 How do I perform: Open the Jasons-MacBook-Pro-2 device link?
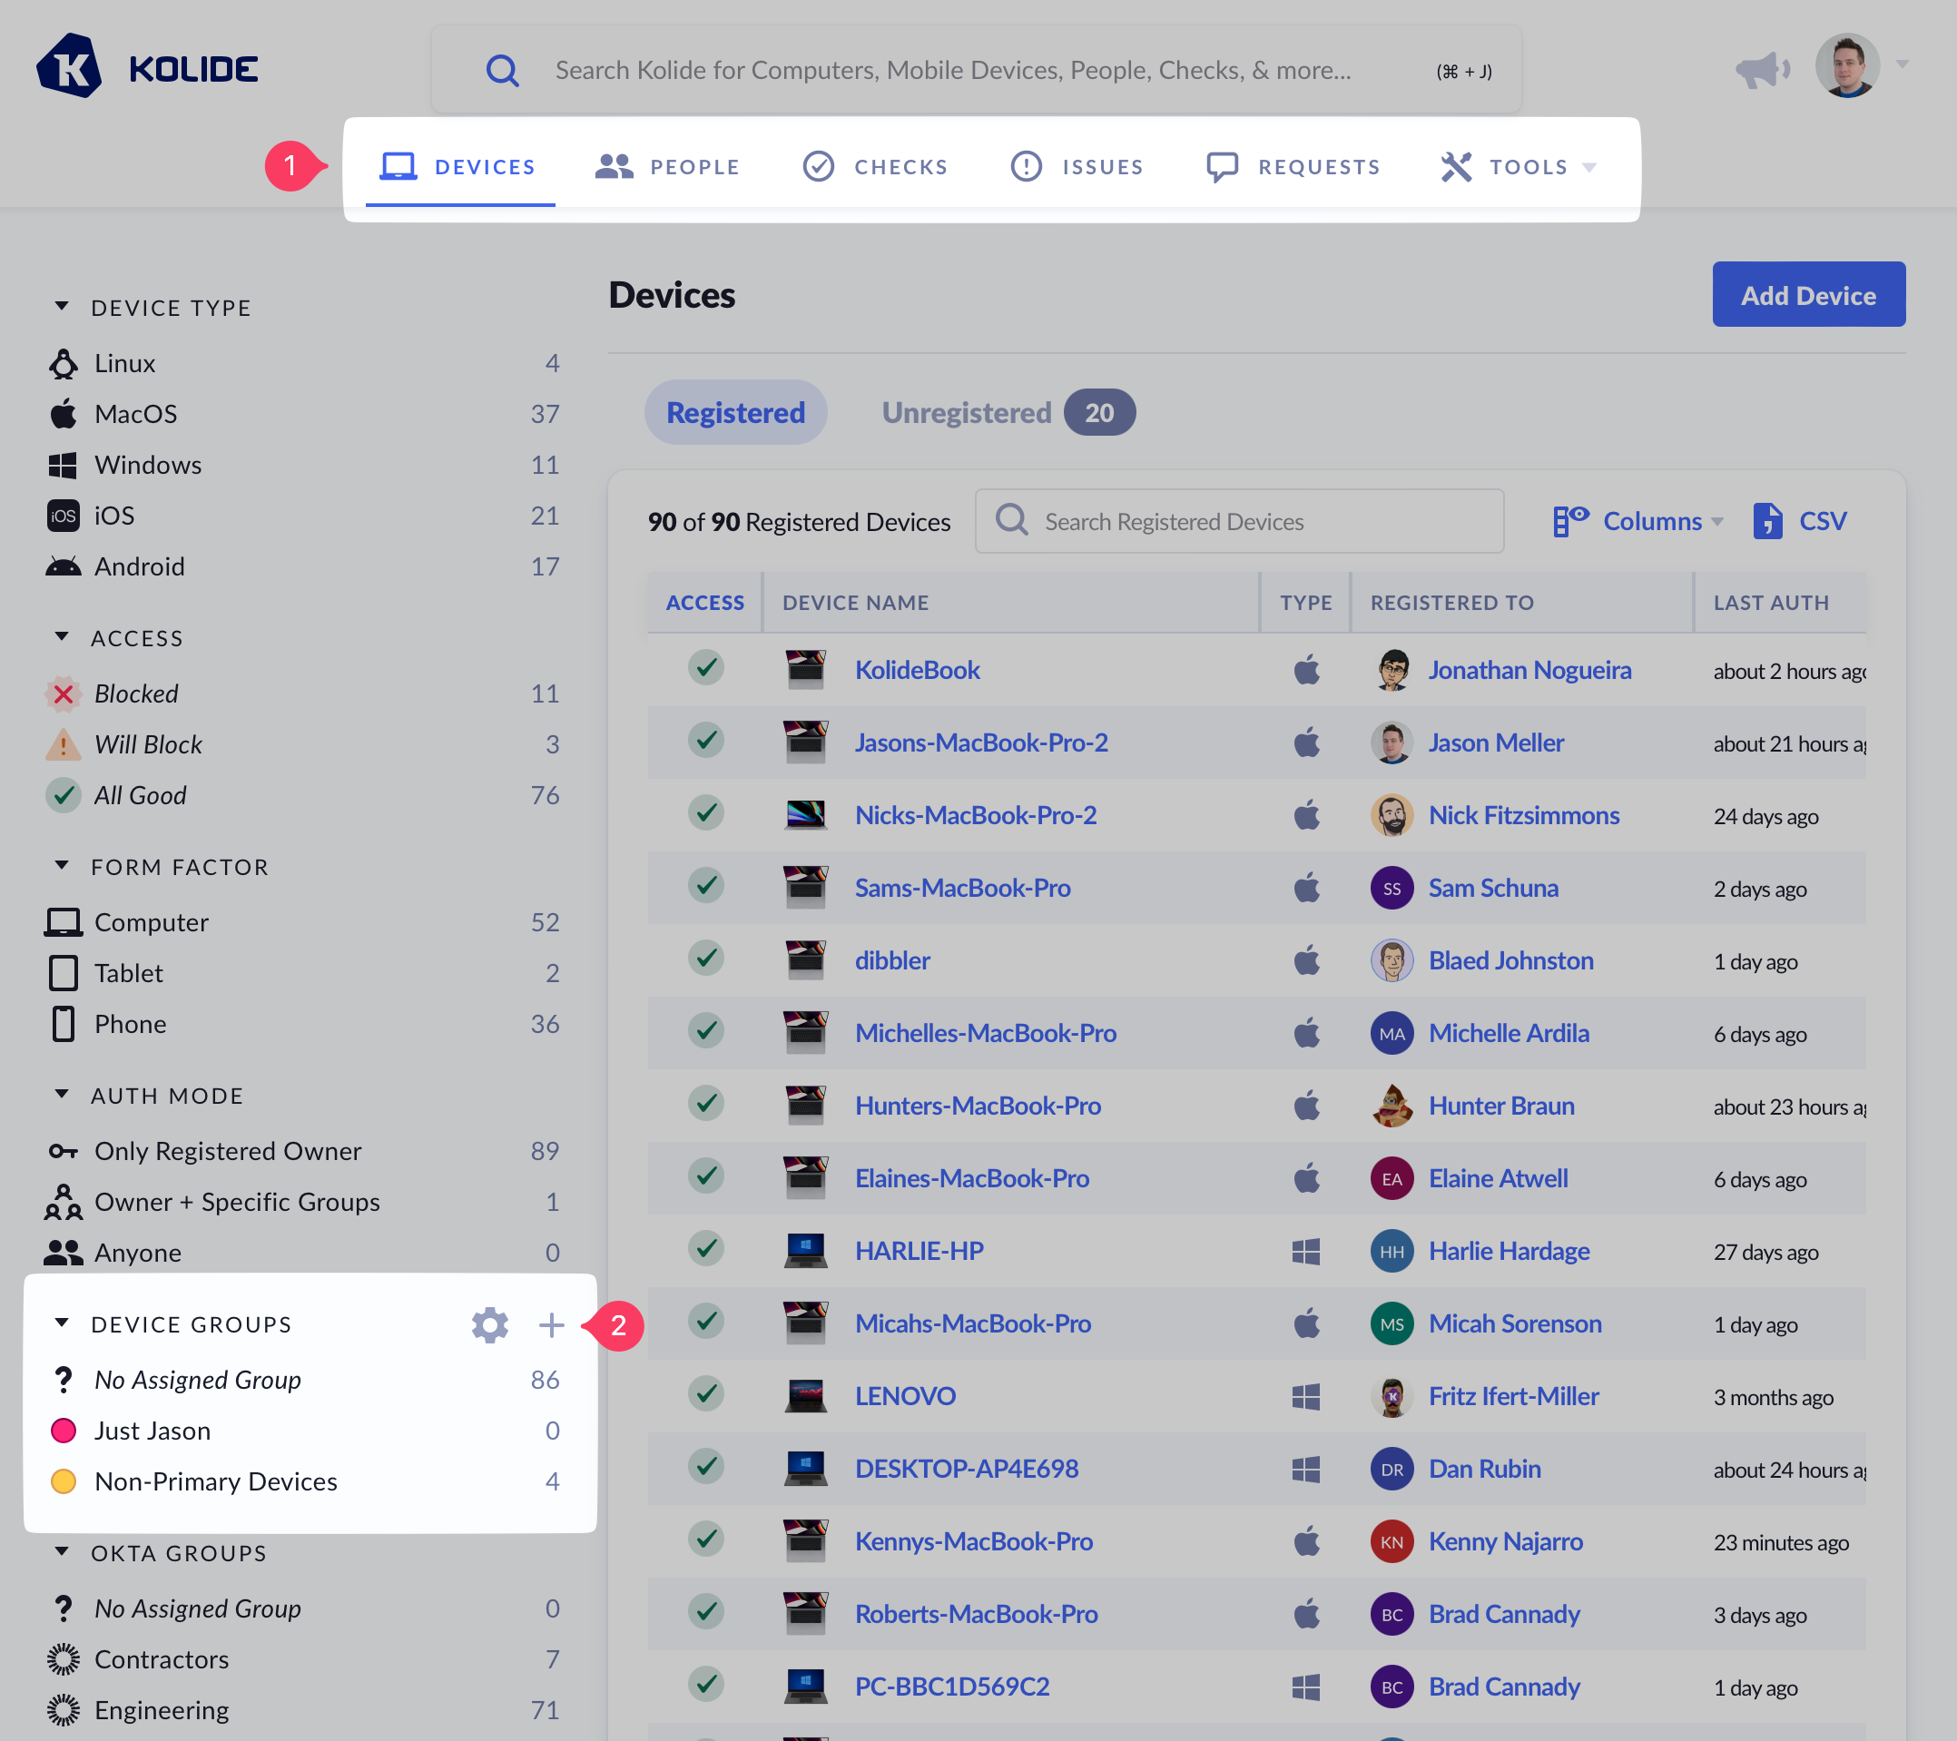point(981,743)
